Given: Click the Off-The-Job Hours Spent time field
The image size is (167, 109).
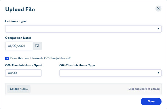Looking at the screenshot, I should pos(23,73).
